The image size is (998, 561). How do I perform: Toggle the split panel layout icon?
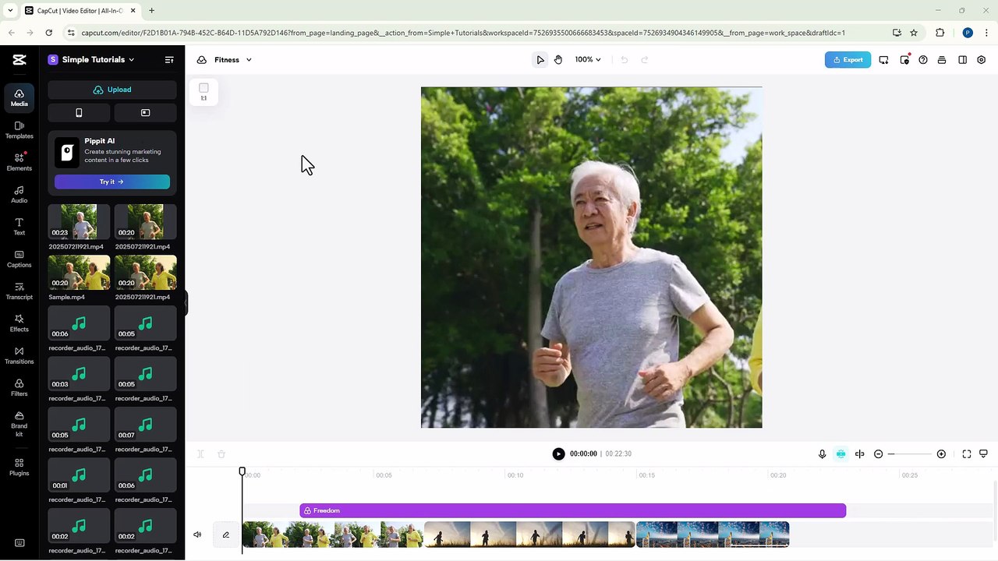(x=962, y=59)
